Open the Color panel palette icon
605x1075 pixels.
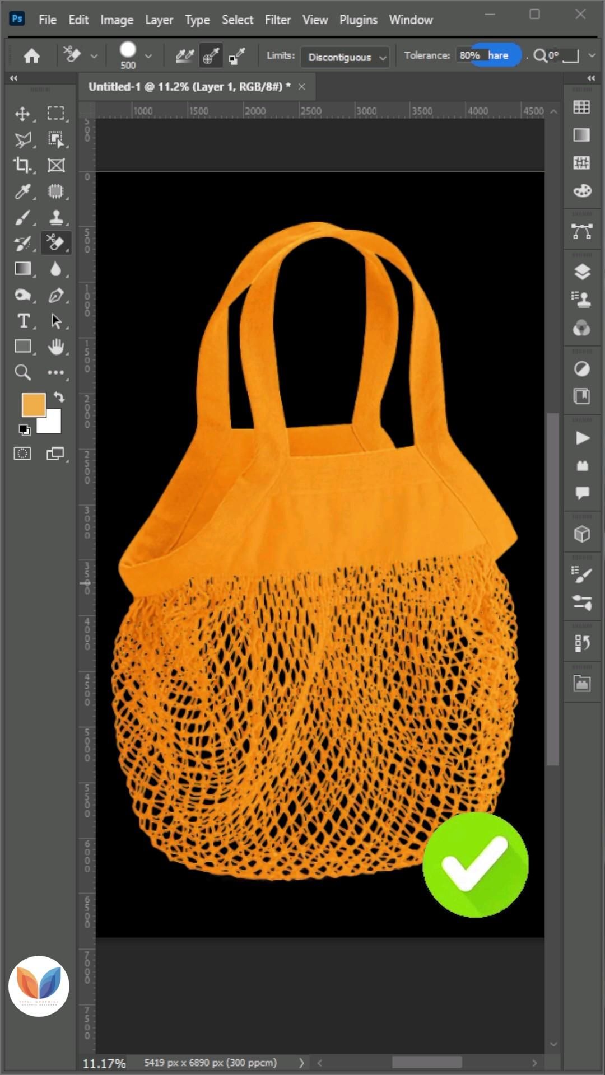tap(582, 191)
